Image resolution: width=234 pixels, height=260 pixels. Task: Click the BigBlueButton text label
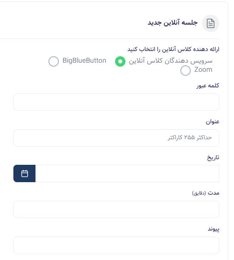[x=84, y=61]
